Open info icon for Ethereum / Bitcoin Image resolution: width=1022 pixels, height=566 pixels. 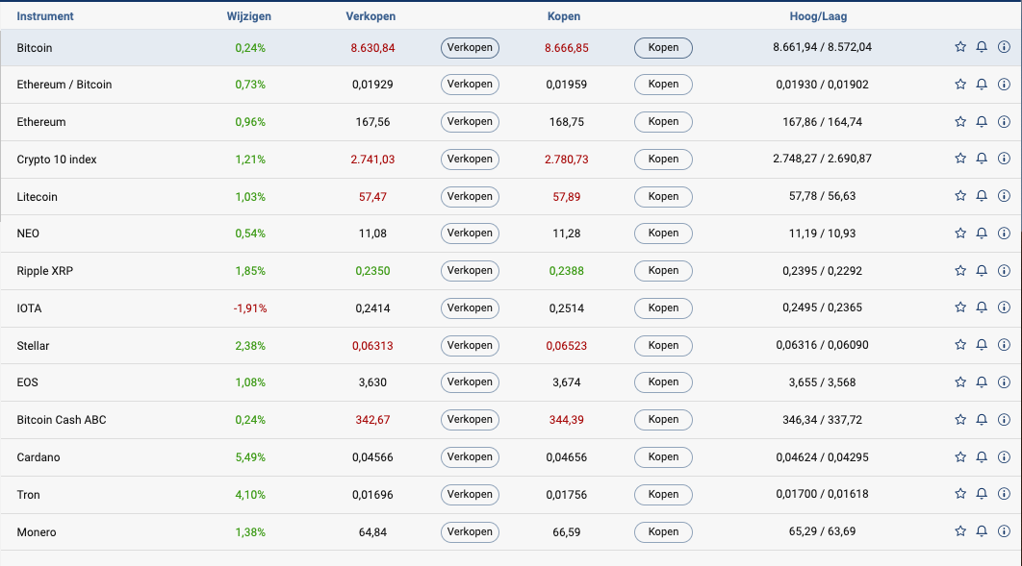pyautogui.click(x=1004, y=84)
